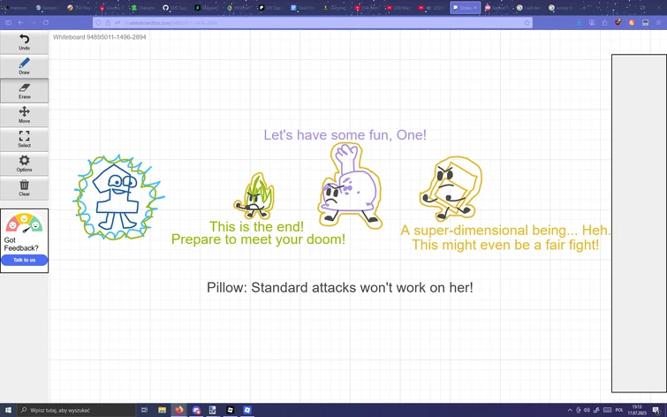Click the Talk to us feedback button
Image resolution: width=667 pixels, height=417 pixels.
24,260
